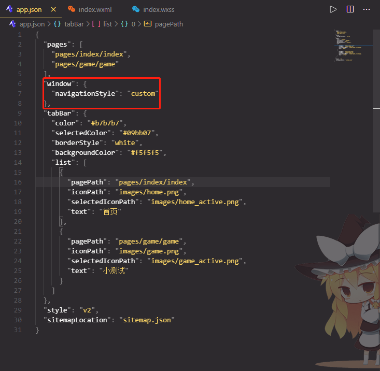This screenshot has width=380, height=371.
Task: Open the More Actions ellipsis menu
Action: click(367, 9)
